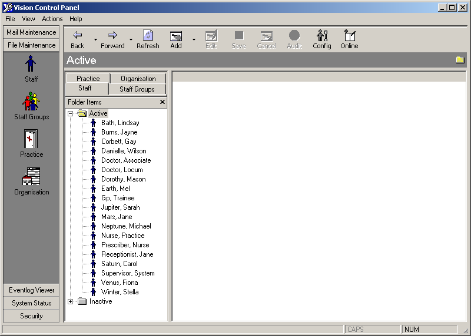Click person icon beside Winter, Stella
This screenshot has height=336, width=471.
pos(94,291)
